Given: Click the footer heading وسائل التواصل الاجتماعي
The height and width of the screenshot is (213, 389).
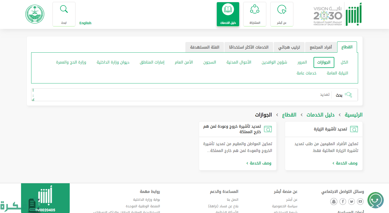Looking at the screenshot, I should click(x=343, y=192).
